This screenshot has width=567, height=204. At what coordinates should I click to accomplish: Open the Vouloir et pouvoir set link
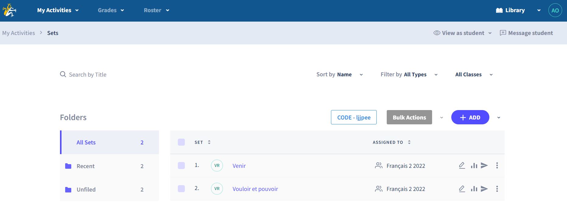pos(255,189)
